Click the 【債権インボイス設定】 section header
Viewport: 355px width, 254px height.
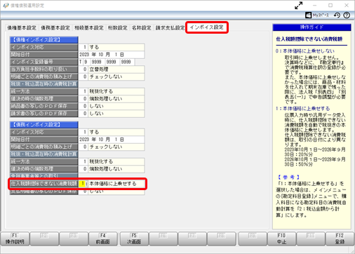[x=44, y=40]
